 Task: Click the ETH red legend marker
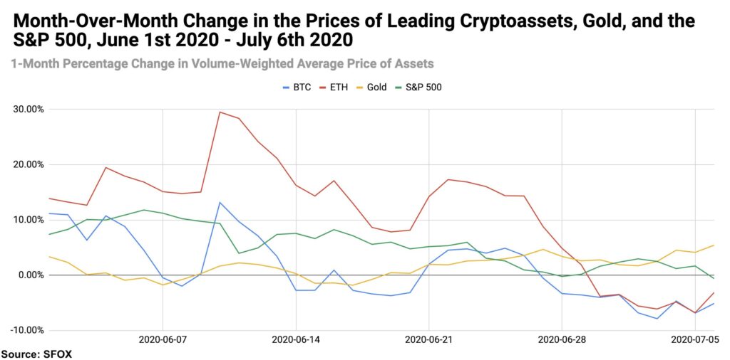coord(323,88)
